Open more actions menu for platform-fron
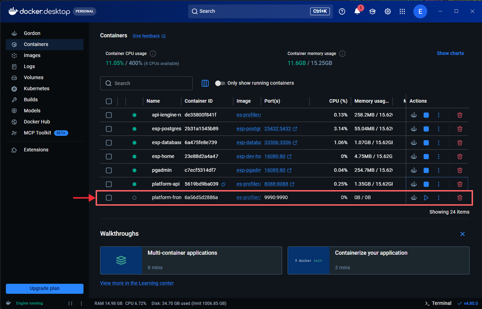The width and height of the screenshot is (482, 309). (x=439, y=198)
